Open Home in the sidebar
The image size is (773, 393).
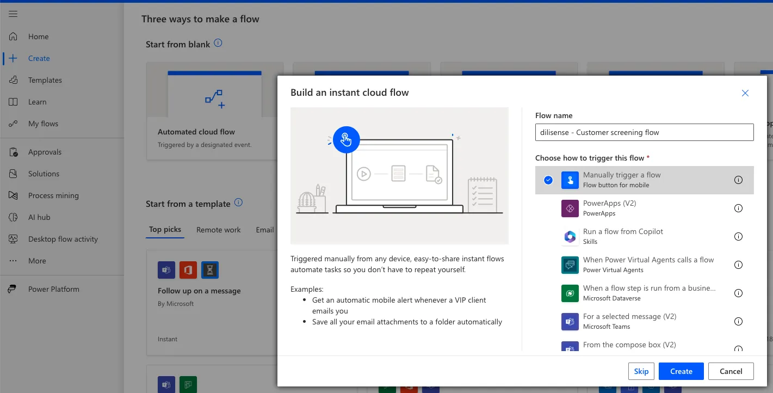38,36
